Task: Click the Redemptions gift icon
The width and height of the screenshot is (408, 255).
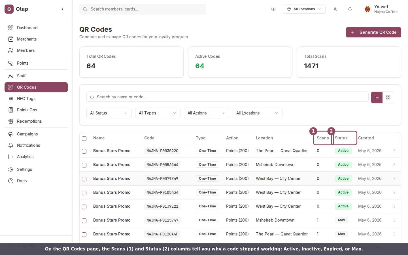Action: (11, 121)
